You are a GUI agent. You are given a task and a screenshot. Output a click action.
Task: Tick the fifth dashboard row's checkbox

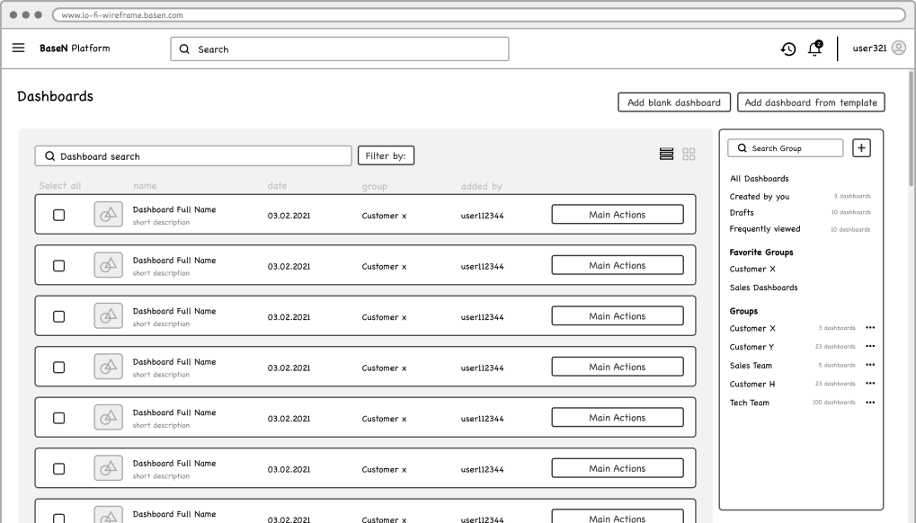[x=59, y=418]
